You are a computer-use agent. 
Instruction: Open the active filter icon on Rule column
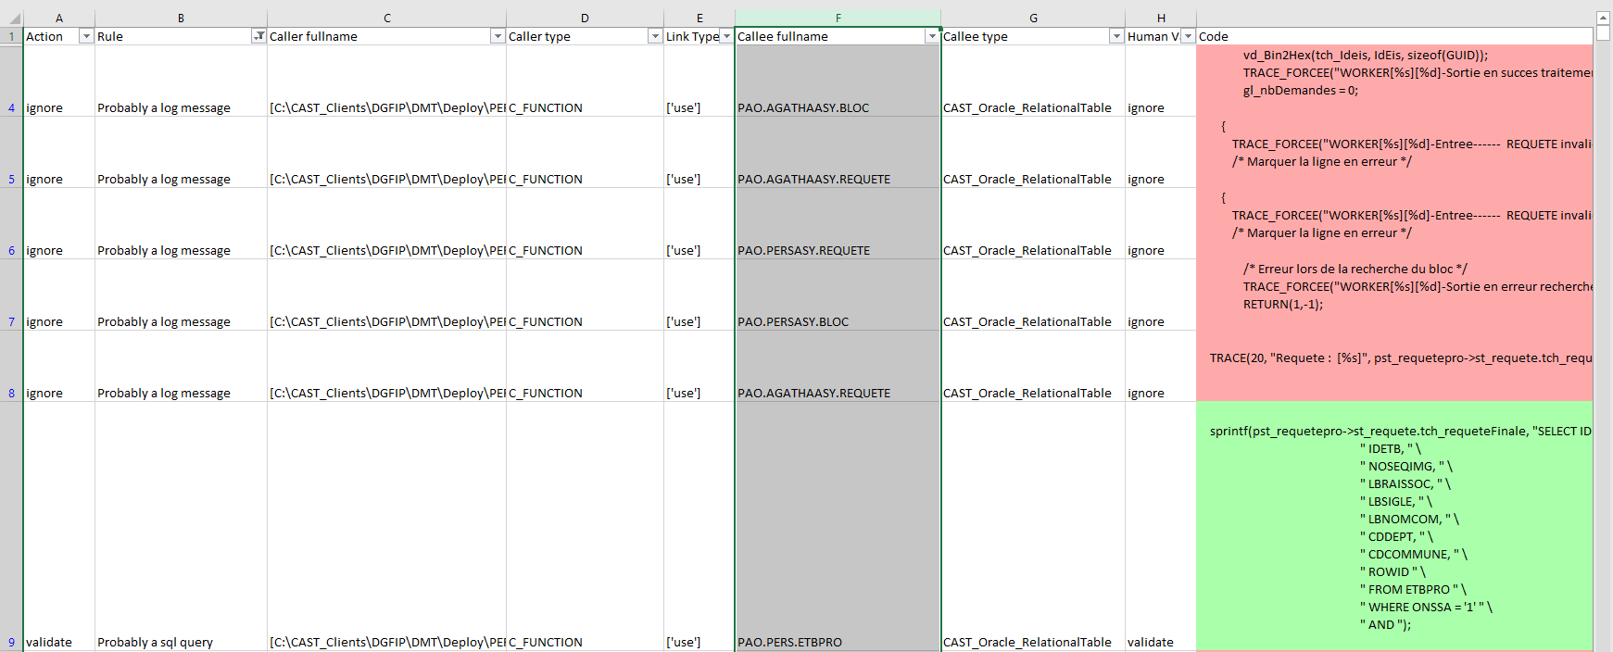[258, 36]
